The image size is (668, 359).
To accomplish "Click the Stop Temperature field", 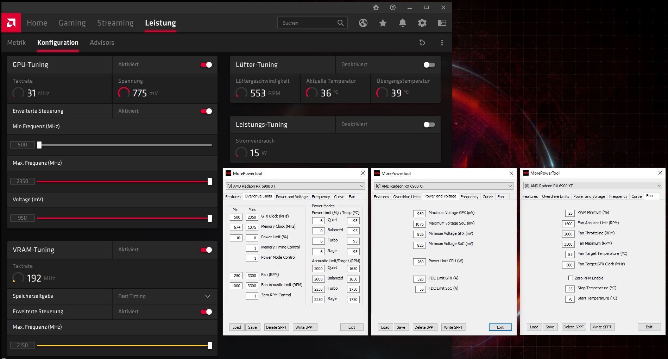I will [570, 289].
